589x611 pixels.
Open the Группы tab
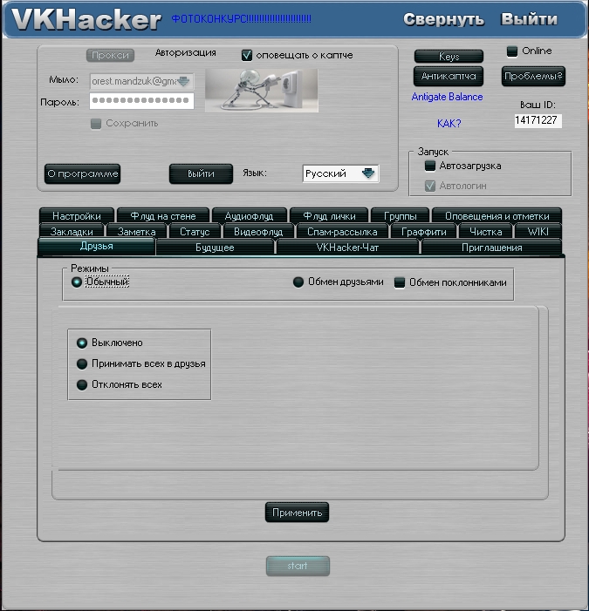[x=401, y=215]
